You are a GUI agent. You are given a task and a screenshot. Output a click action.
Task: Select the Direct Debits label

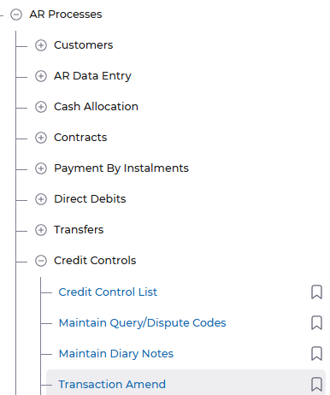90,199
